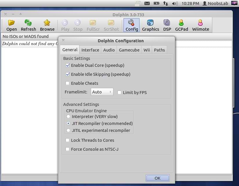Switch to the General tab
Viewport: 239px width, 186px height.
(70, 50)
